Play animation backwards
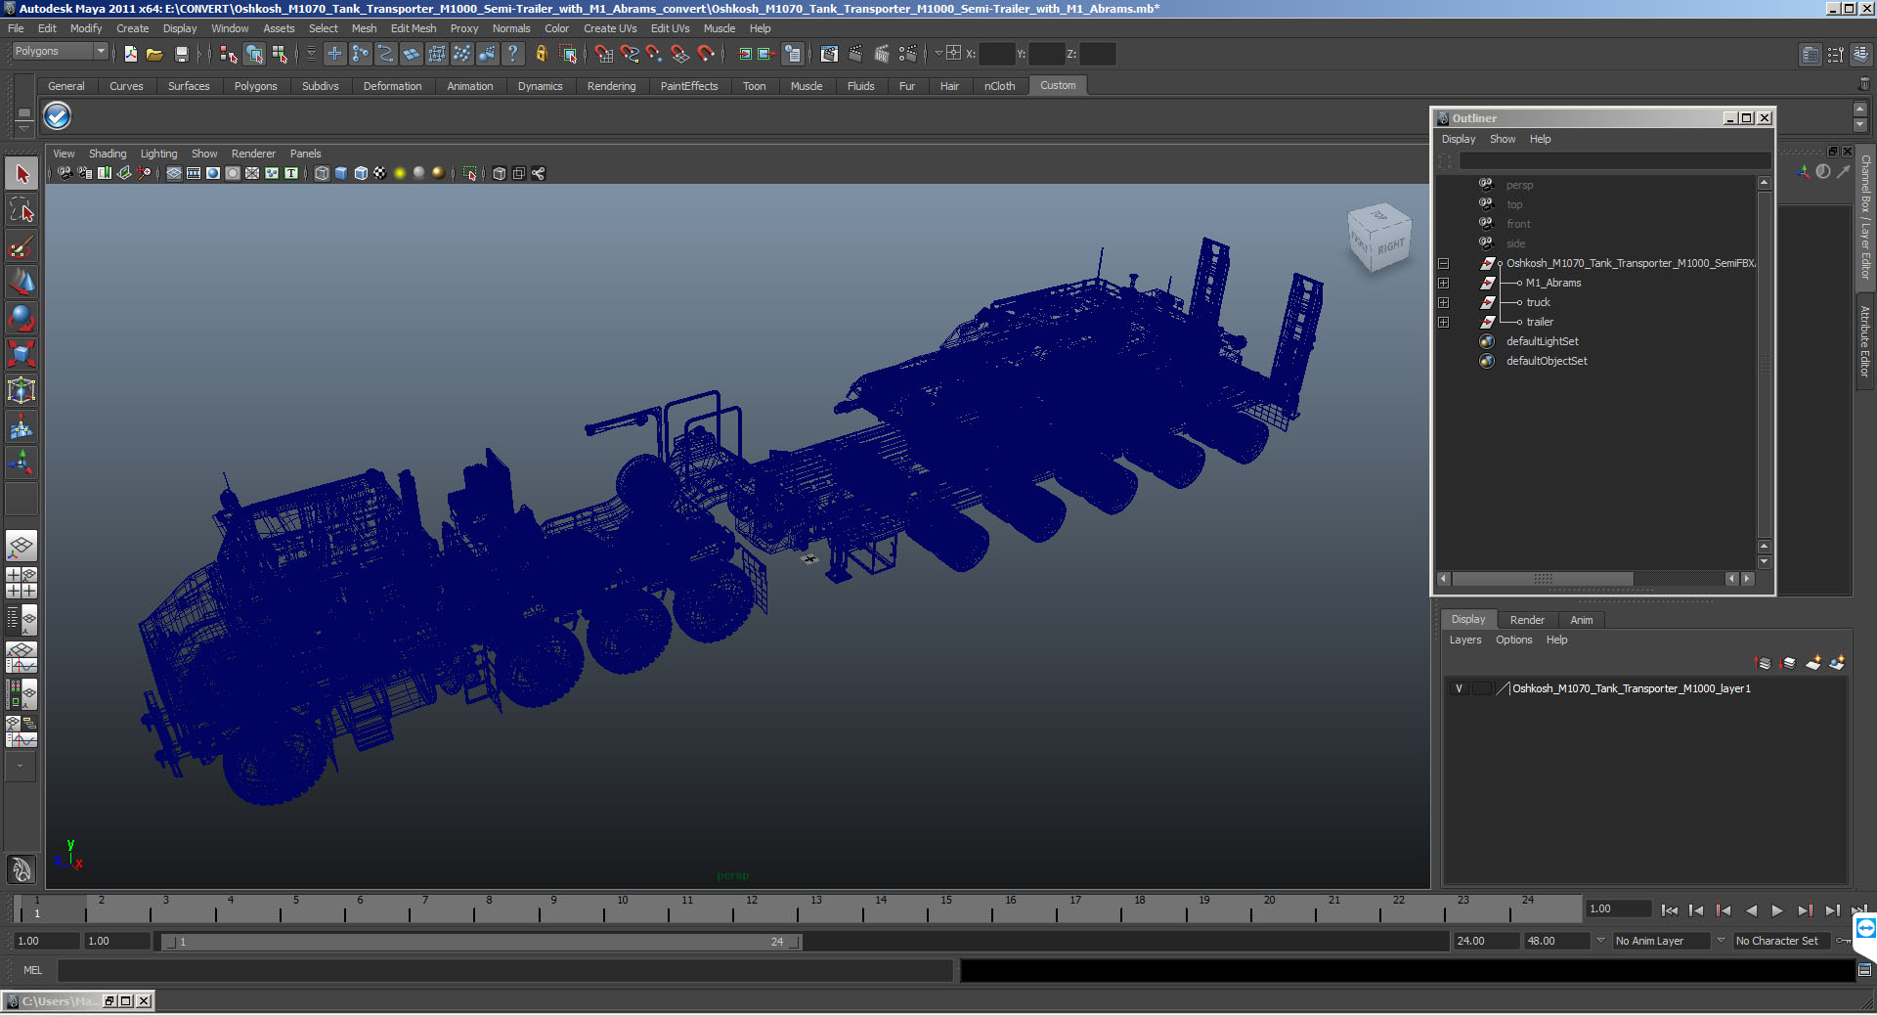1877x1017 pixels. click(1751, 909)
